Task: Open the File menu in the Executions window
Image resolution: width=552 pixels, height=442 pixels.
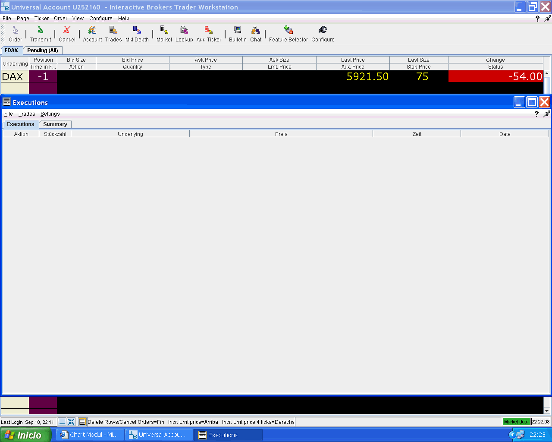Action: 9,114
